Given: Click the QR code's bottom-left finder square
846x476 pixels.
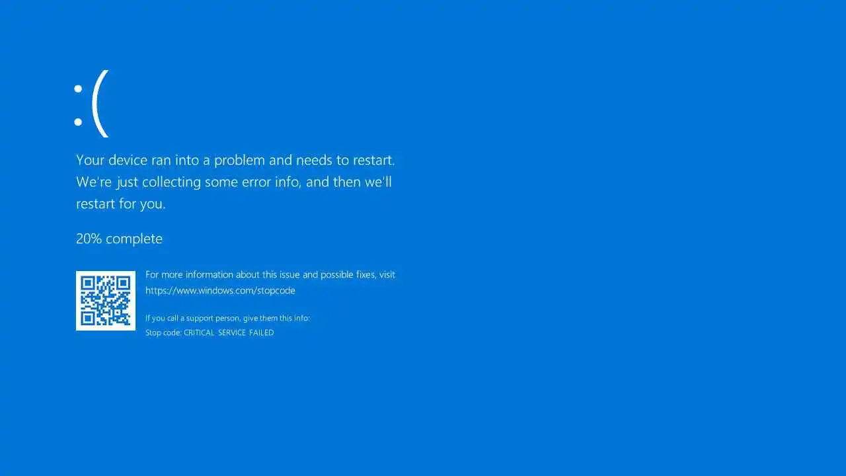Looking at the screenshot, I should click(x=88, y=318).
